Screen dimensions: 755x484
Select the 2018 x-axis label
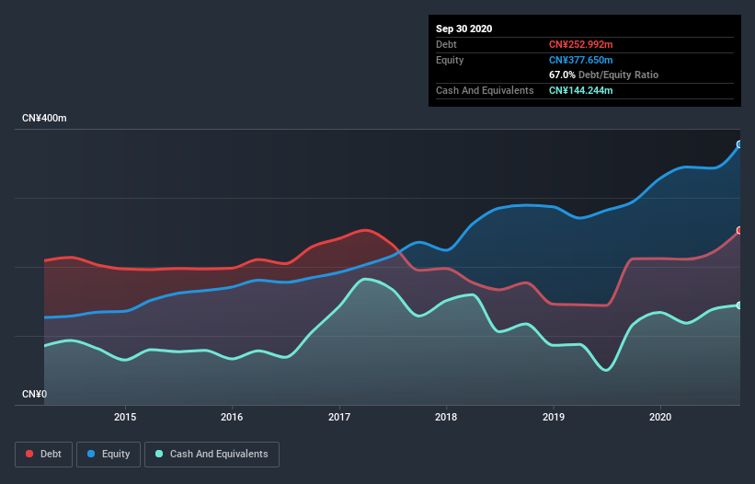[x=446, y=417]
